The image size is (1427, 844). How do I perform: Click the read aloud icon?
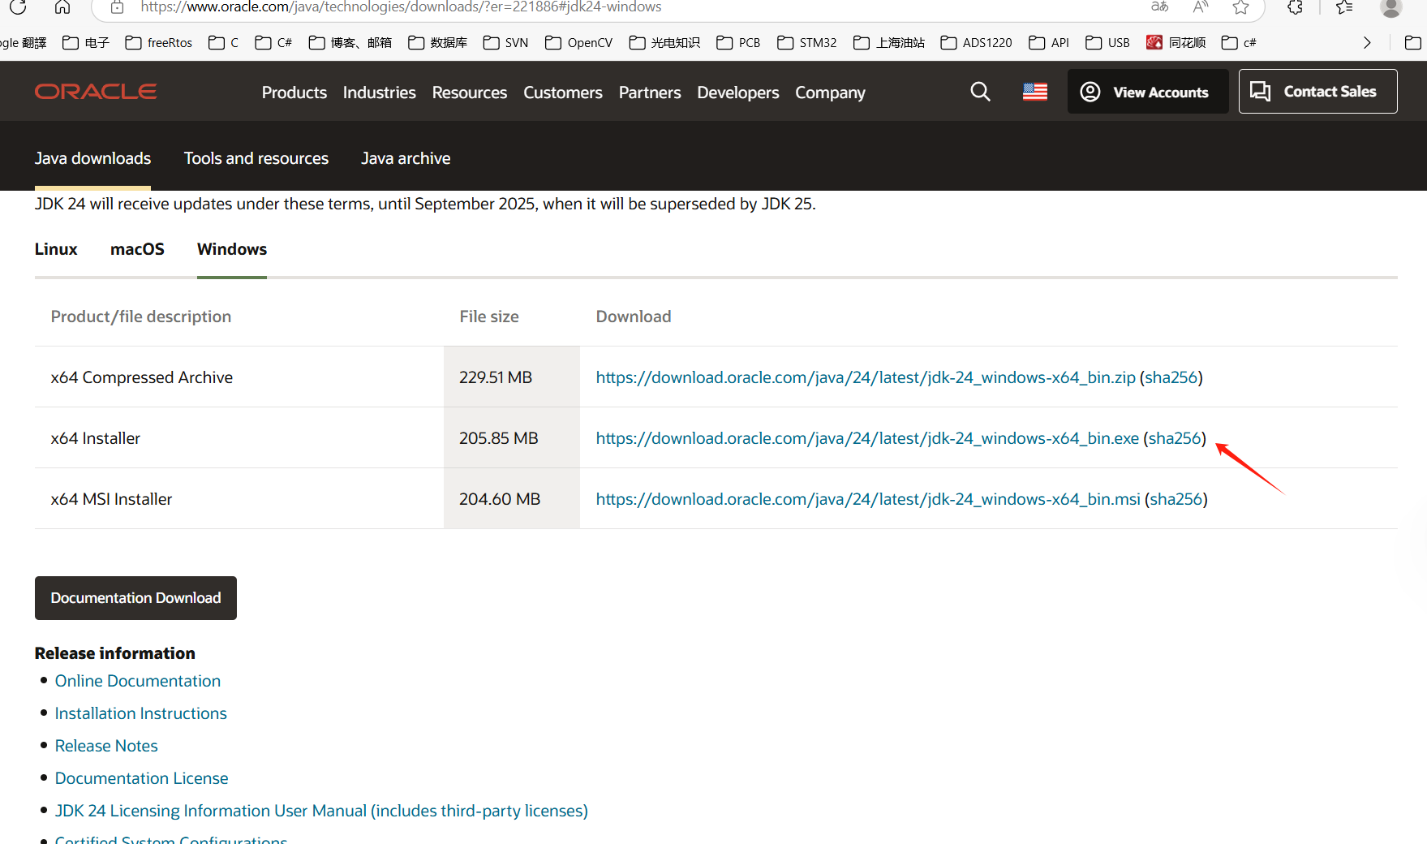coord(1201,7)
